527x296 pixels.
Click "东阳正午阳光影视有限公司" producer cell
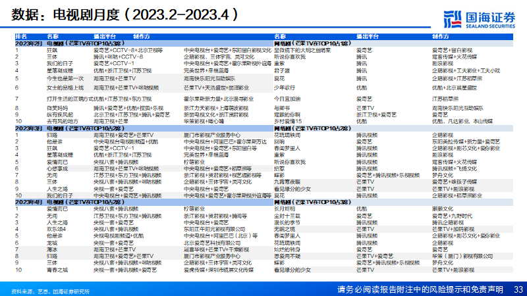pyautogui.click(x=215, y=229)
